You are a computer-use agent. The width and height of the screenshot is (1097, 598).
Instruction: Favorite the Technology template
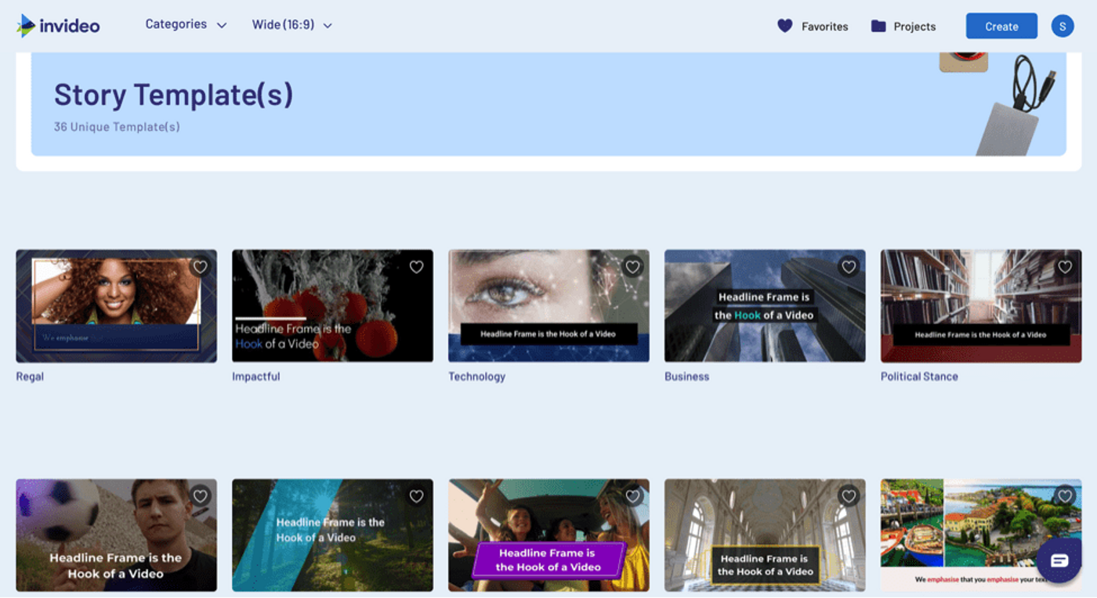point(632,267)
